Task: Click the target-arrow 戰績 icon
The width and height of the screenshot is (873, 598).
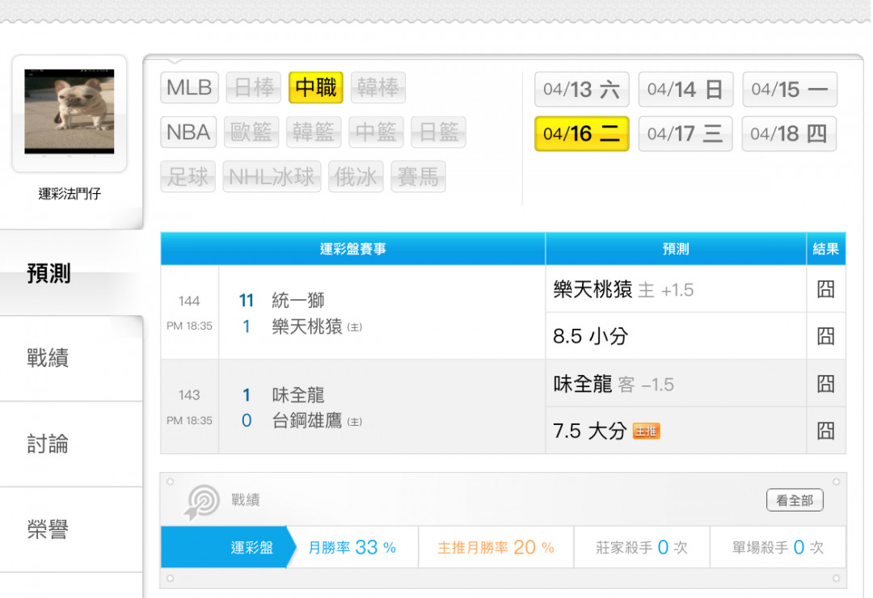Action: pyautogui.click(x=201, y=502)
